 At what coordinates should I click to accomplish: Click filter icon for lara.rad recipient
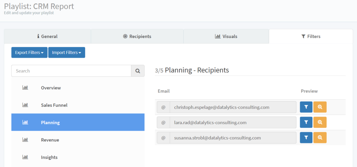[x=306, y=122]
